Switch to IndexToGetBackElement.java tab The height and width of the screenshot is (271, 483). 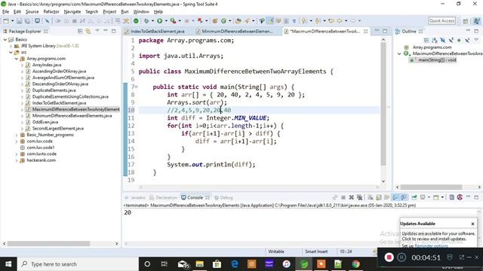157,32
